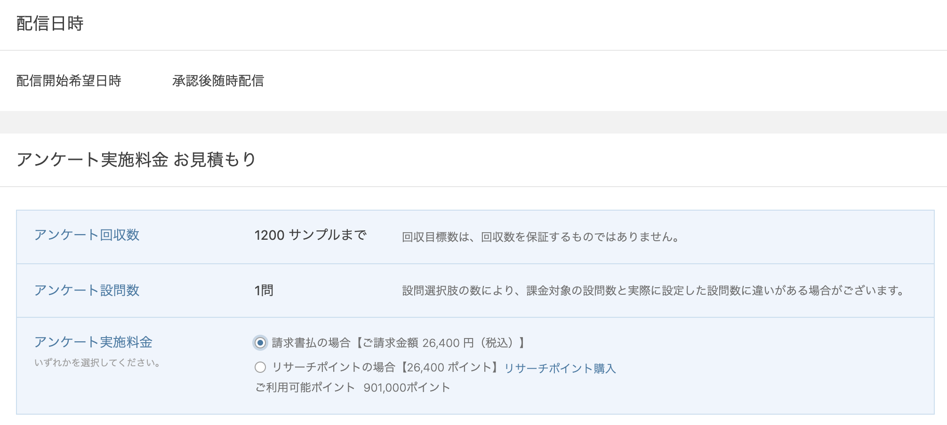Open the リサーチポイント購入 link

pos(560,368)
